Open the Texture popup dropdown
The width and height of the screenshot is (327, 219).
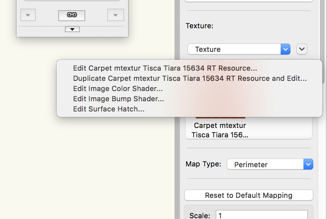[239, 49]
